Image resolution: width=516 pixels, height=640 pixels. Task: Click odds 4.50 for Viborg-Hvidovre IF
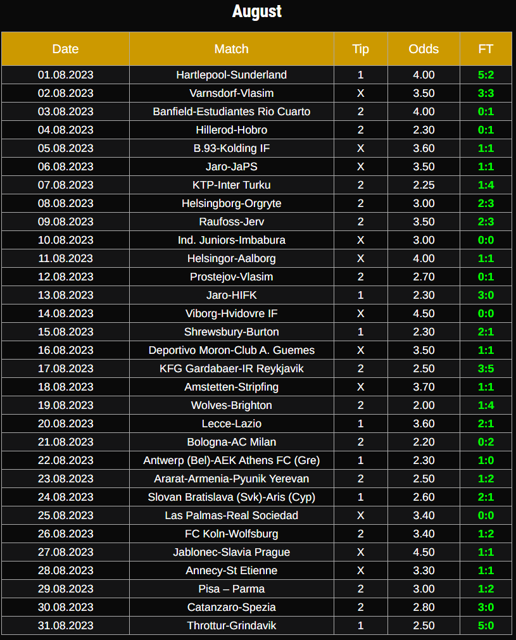tap(424, 313)
